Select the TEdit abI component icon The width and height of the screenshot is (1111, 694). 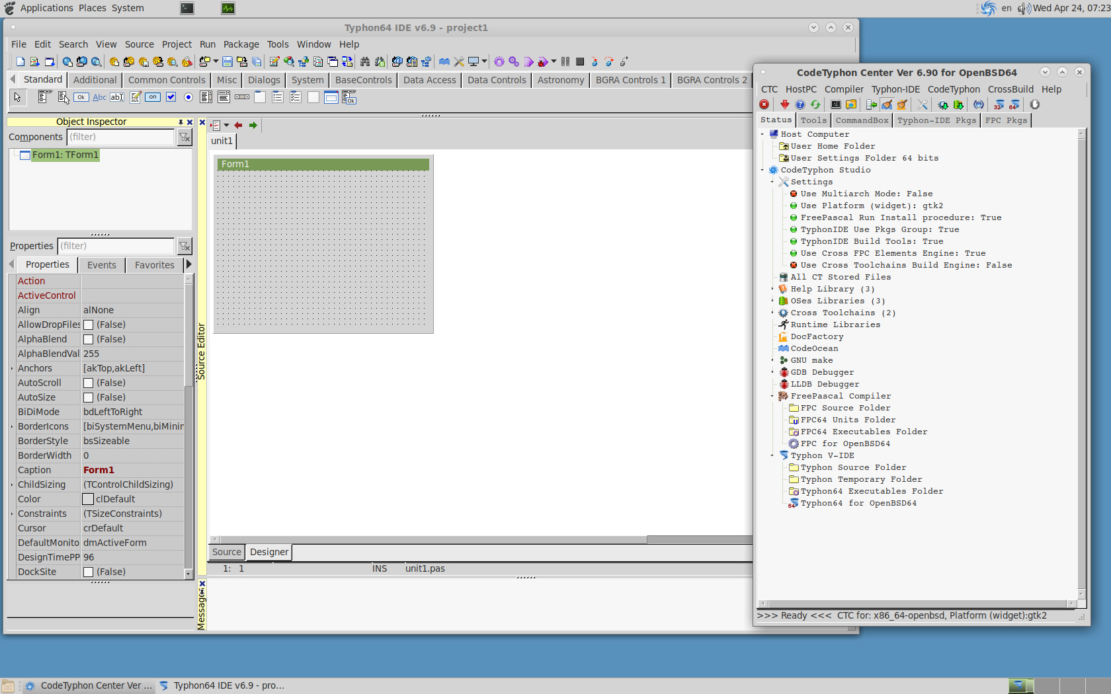[x=117, y=97]
